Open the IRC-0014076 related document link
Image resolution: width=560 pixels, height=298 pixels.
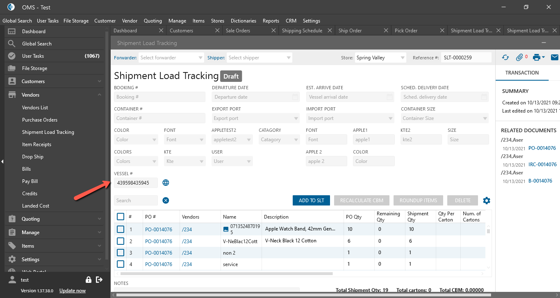click(x=542, y=165)
